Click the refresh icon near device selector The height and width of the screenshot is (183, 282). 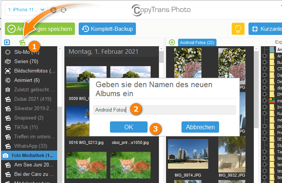click(64, 10)
